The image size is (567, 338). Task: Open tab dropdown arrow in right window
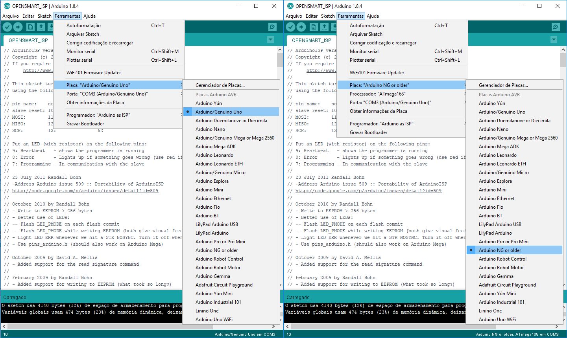point(554,40)
